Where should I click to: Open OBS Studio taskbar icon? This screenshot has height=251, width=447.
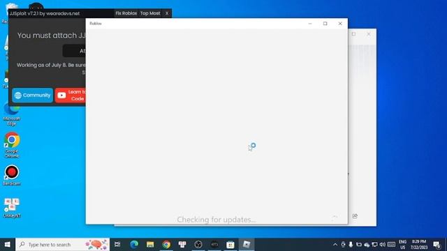click(198, 245)
